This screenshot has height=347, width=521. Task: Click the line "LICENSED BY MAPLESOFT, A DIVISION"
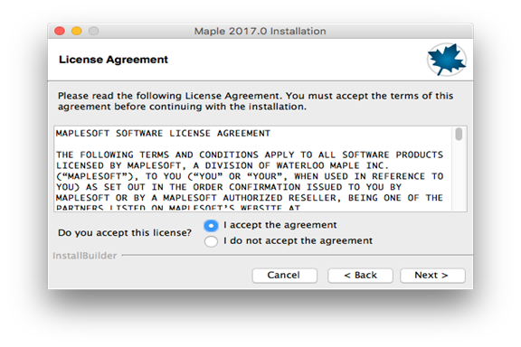[x=223, y=165]
